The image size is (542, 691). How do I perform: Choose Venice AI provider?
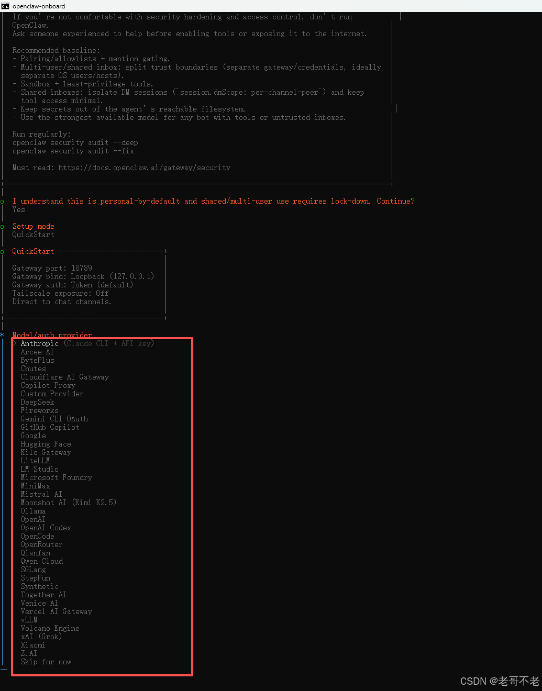(x=39, y=603)
